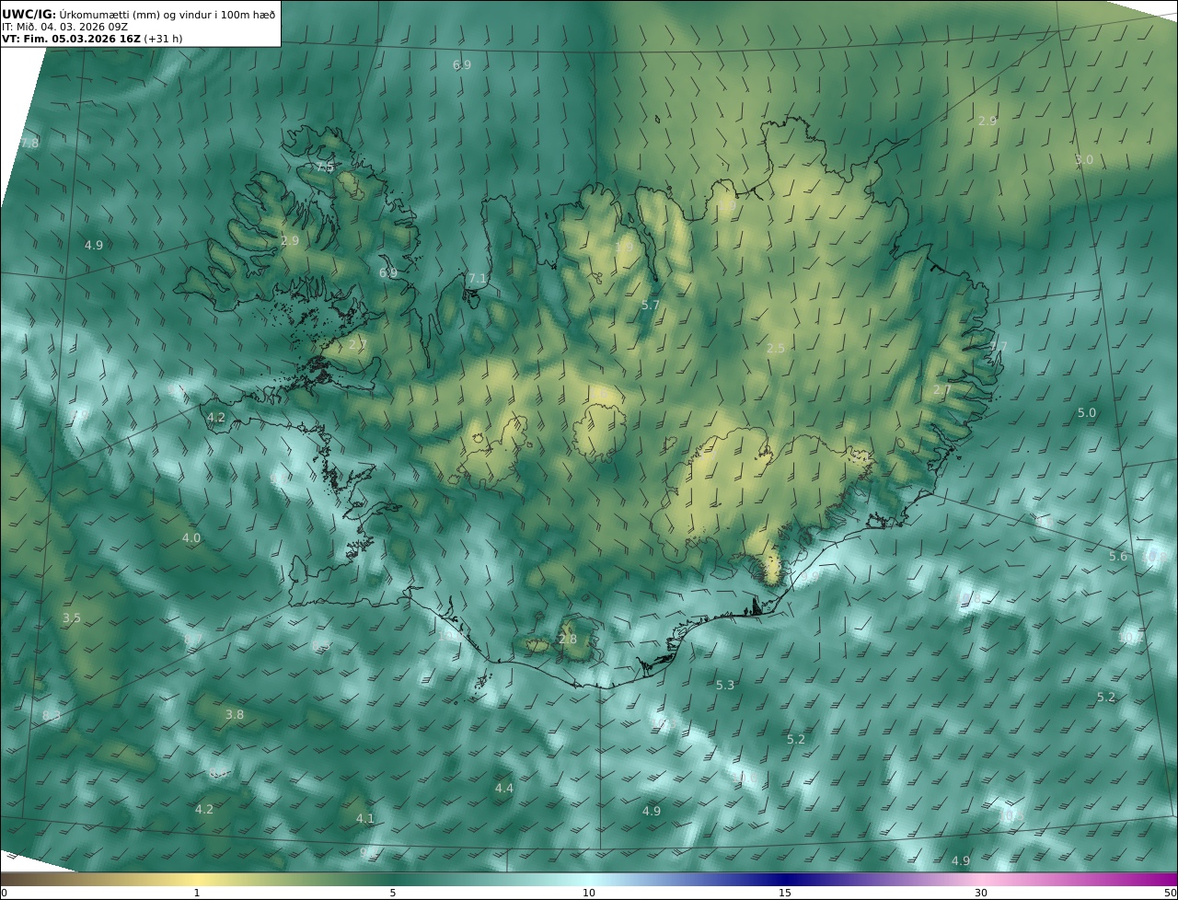Click the 4.0 value label
The image size is (1178, 900).
click(191, 538)
